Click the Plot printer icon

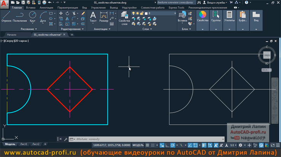click(44, 3)
